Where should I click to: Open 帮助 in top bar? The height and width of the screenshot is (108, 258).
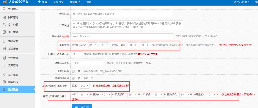tap(89, 2)
